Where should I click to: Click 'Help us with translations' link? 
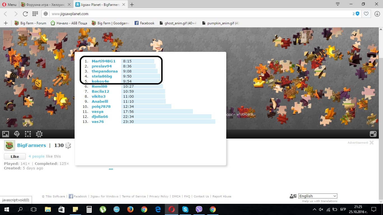coord(320,201)
